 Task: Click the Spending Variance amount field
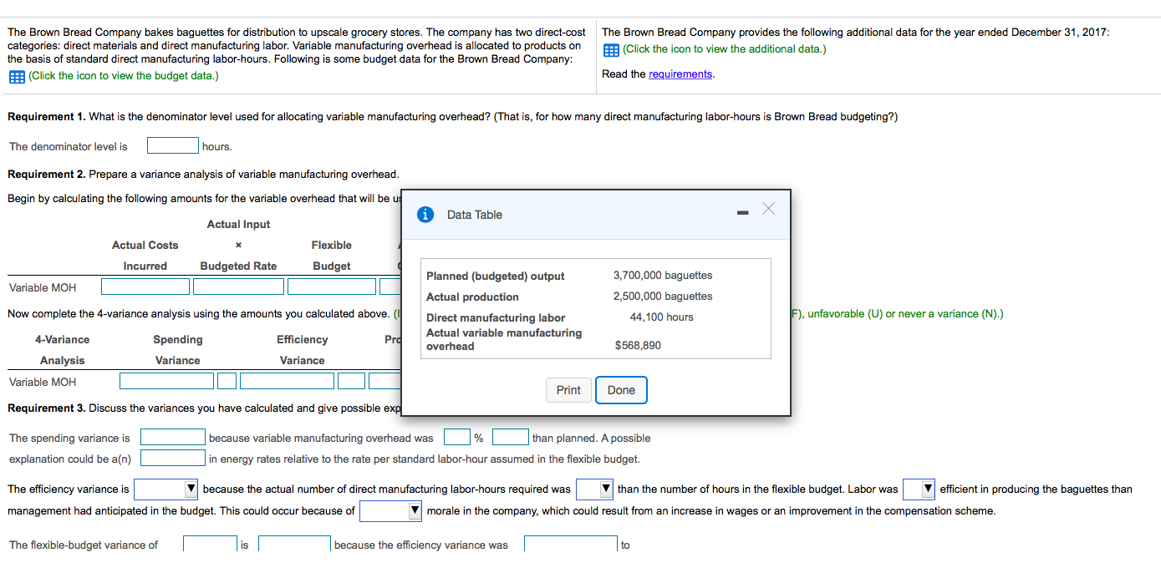167,381
